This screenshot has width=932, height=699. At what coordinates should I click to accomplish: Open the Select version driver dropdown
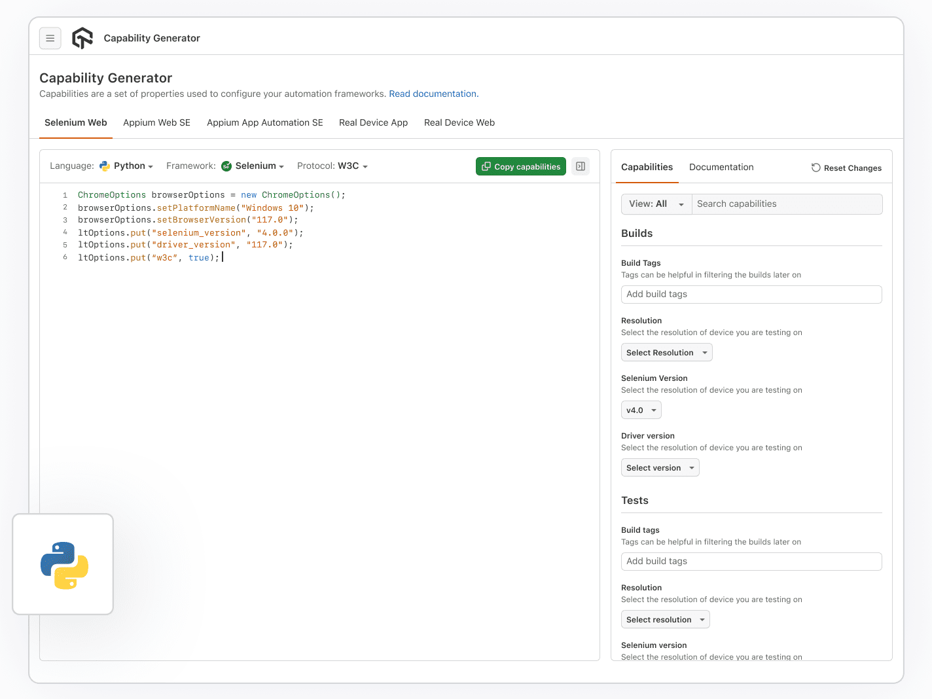tap(660, 468)
